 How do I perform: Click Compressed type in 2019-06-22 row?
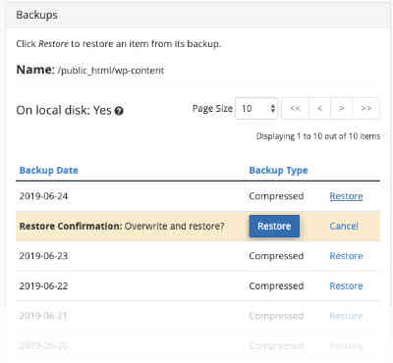click(276, 285)
